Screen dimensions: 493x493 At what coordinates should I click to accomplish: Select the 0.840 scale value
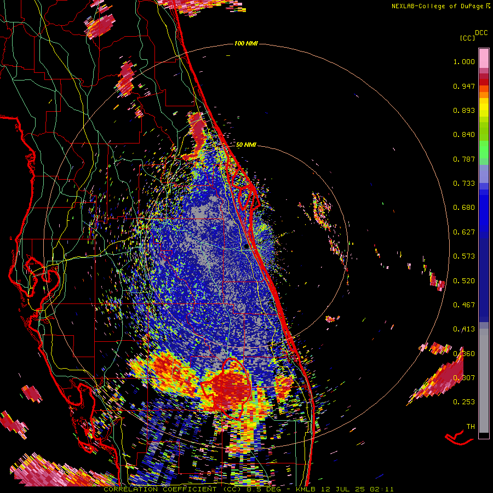tap(464, 135)
